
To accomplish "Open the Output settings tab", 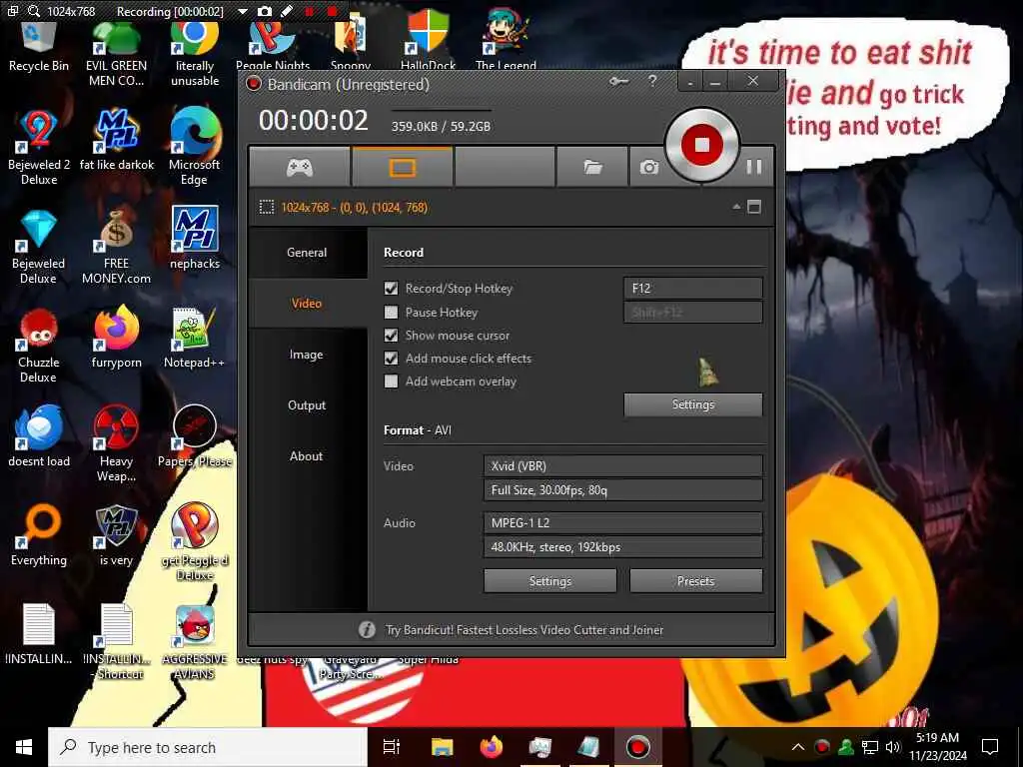I will [307, 405].
